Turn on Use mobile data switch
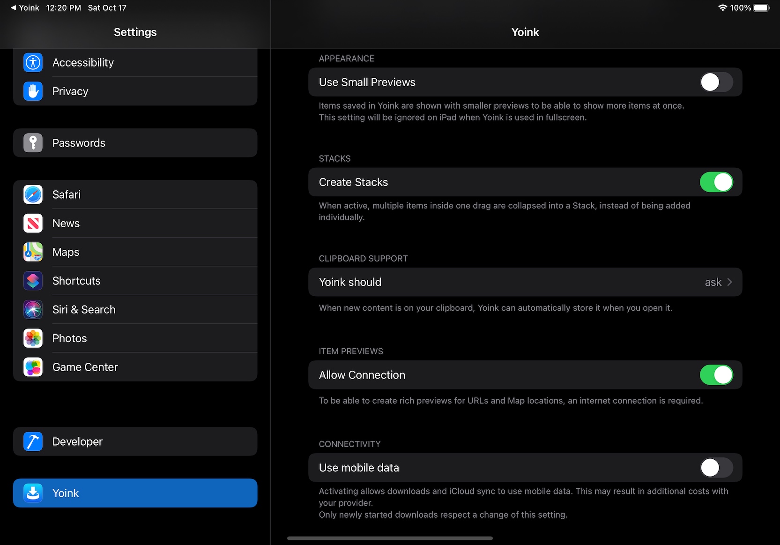The height and width of the screenshot is (545, 780). coord(716,468)
